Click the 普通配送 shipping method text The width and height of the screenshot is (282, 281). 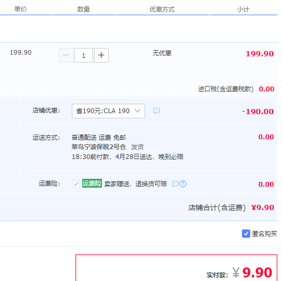pos(84,138)
